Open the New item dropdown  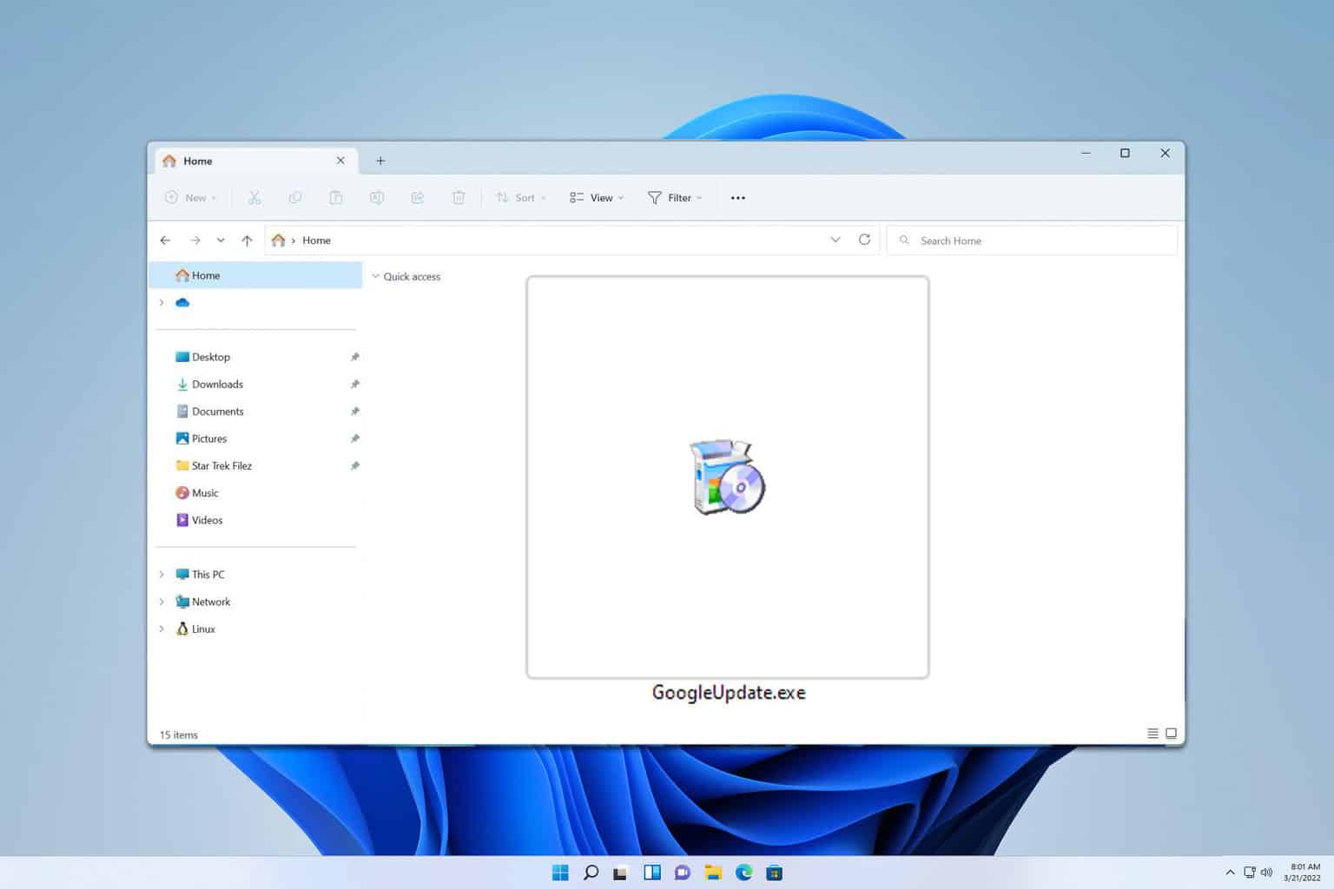[x=190, y=198]
